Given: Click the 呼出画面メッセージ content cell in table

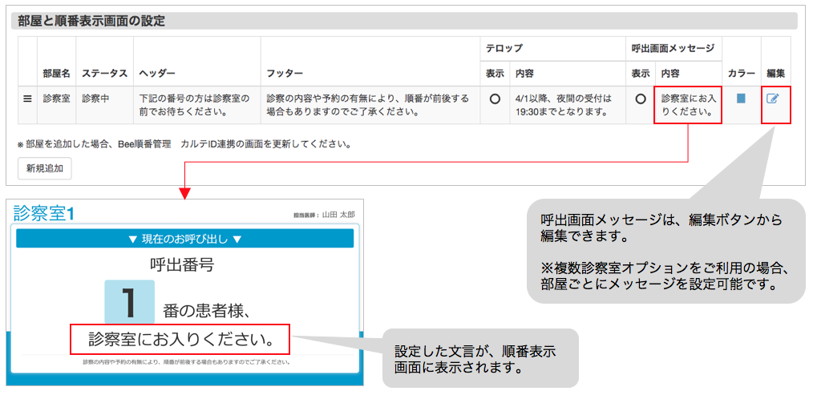Looking at the screenshot, I should pos(688,105).
